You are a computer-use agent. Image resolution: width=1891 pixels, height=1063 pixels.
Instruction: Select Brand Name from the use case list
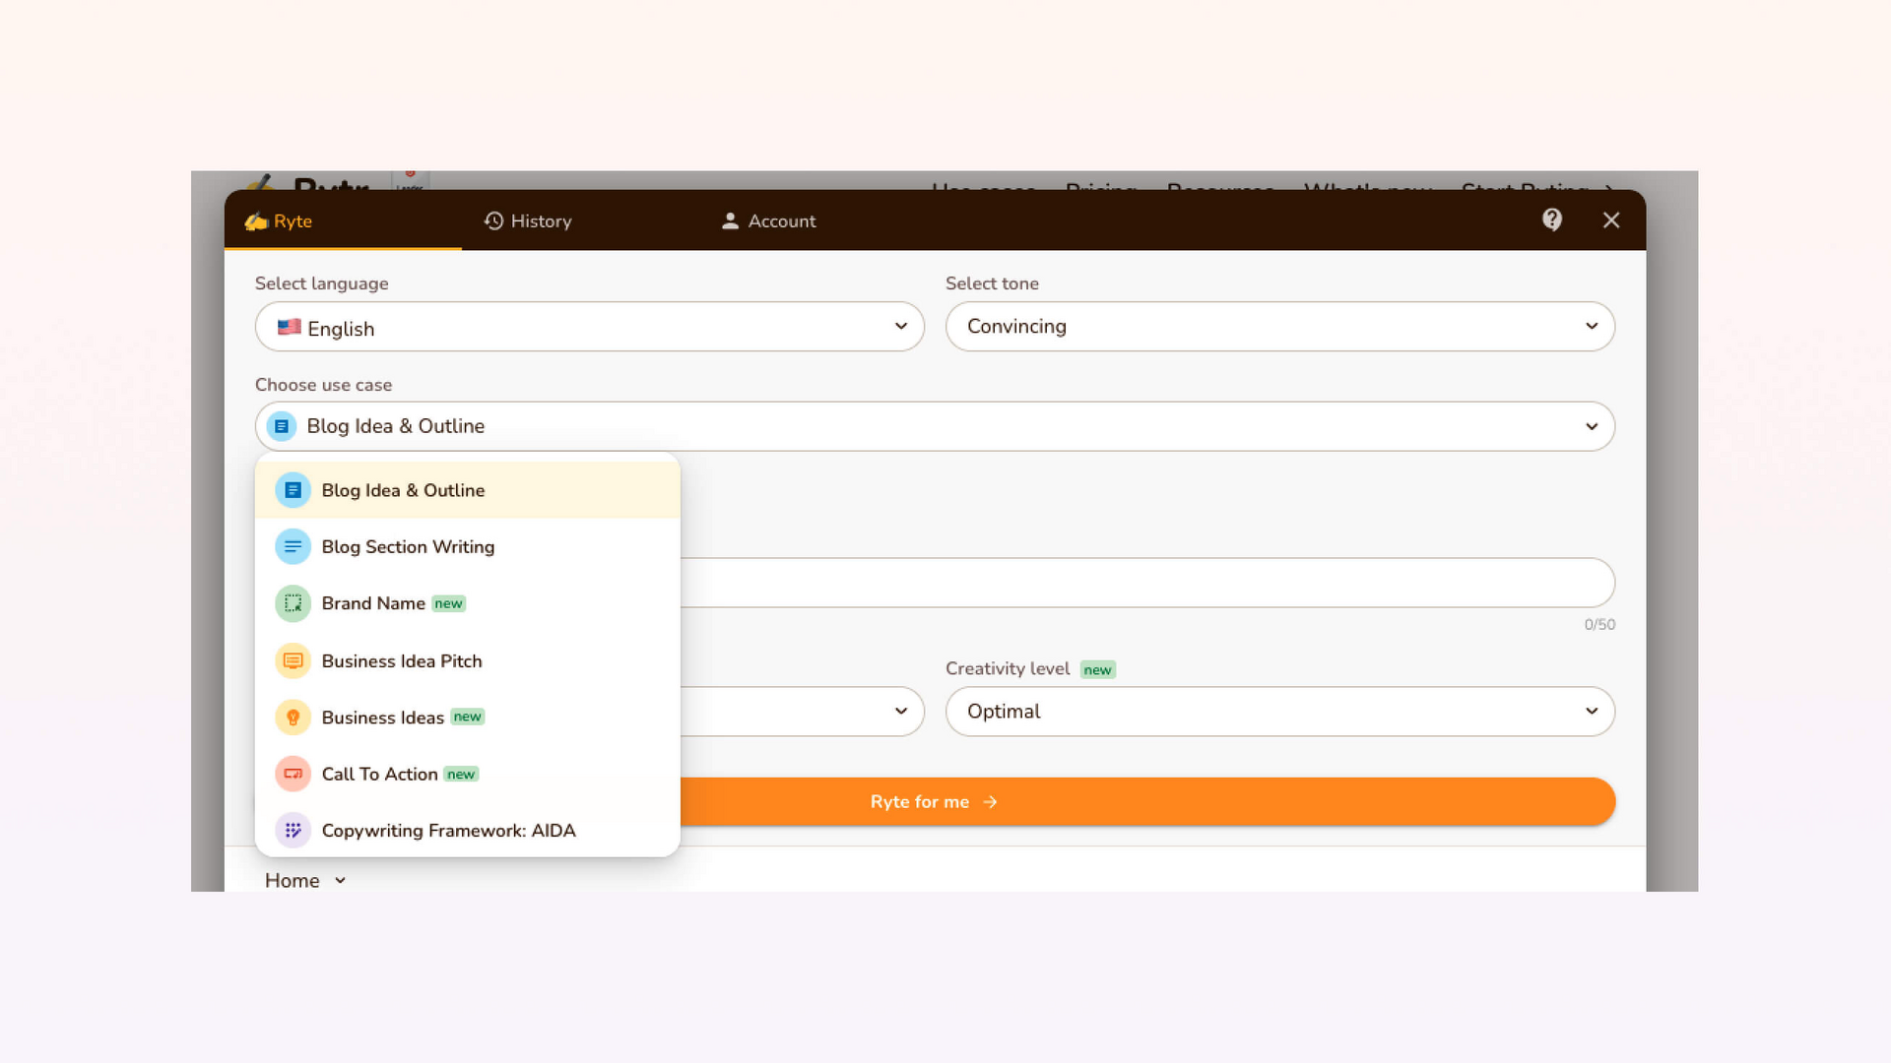click(373, 603)
